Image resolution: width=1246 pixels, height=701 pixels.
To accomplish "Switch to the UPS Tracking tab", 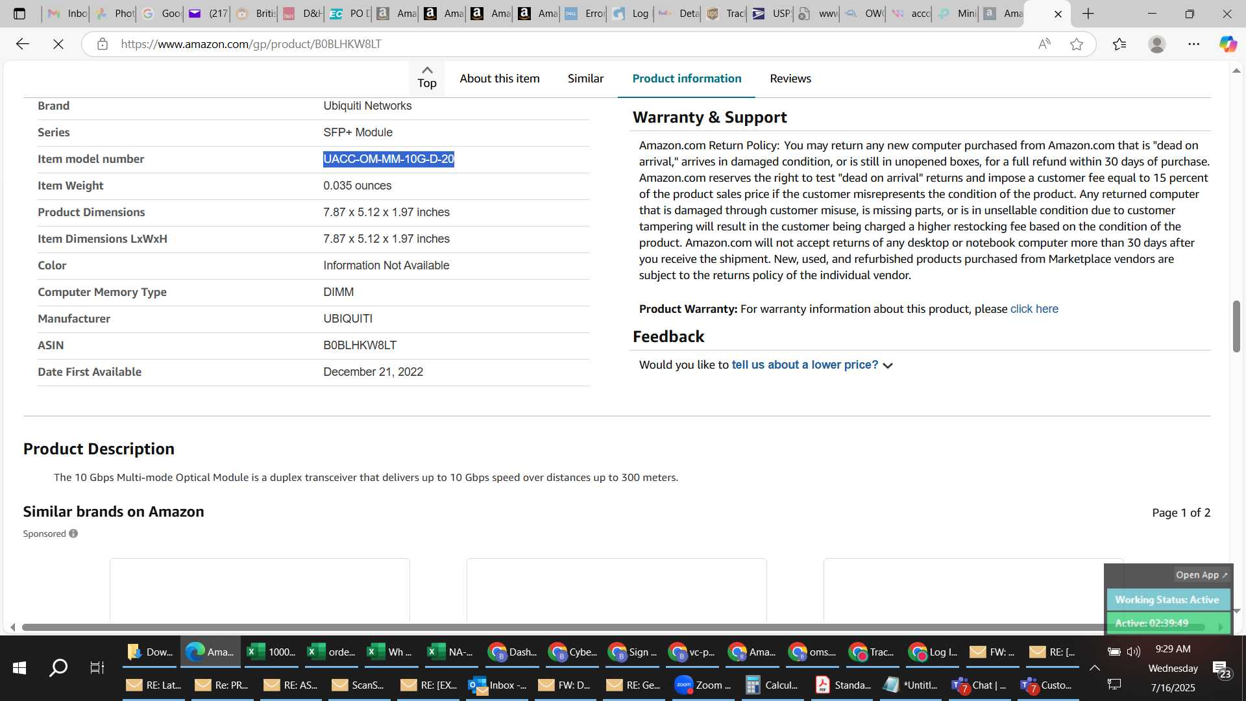I will (726, 14).
